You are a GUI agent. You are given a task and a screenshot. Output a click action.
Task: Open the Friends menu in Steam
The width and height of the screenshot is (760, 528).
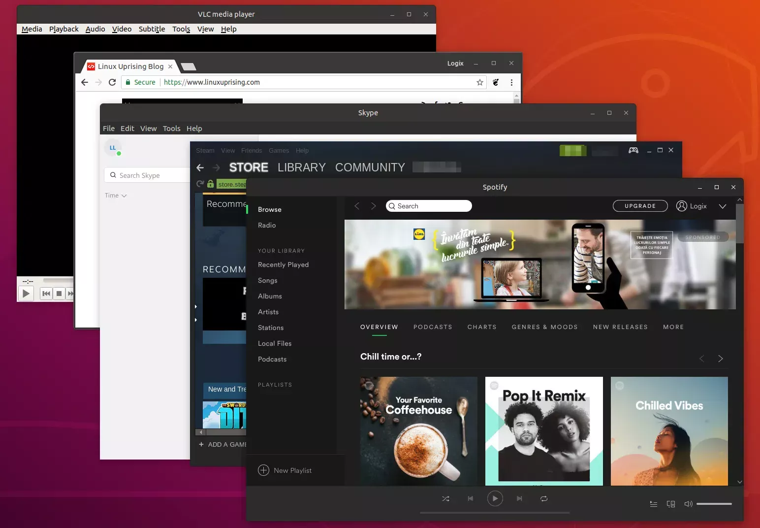pyautogui.click(x=252, y=151)
